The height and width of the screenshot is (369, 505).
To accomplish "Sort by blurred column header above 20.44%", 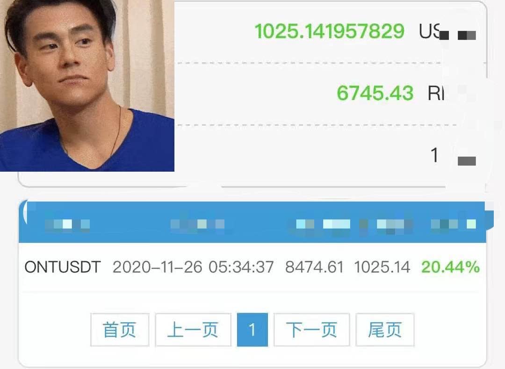I will pyautogui.click(x=454, y=224).
